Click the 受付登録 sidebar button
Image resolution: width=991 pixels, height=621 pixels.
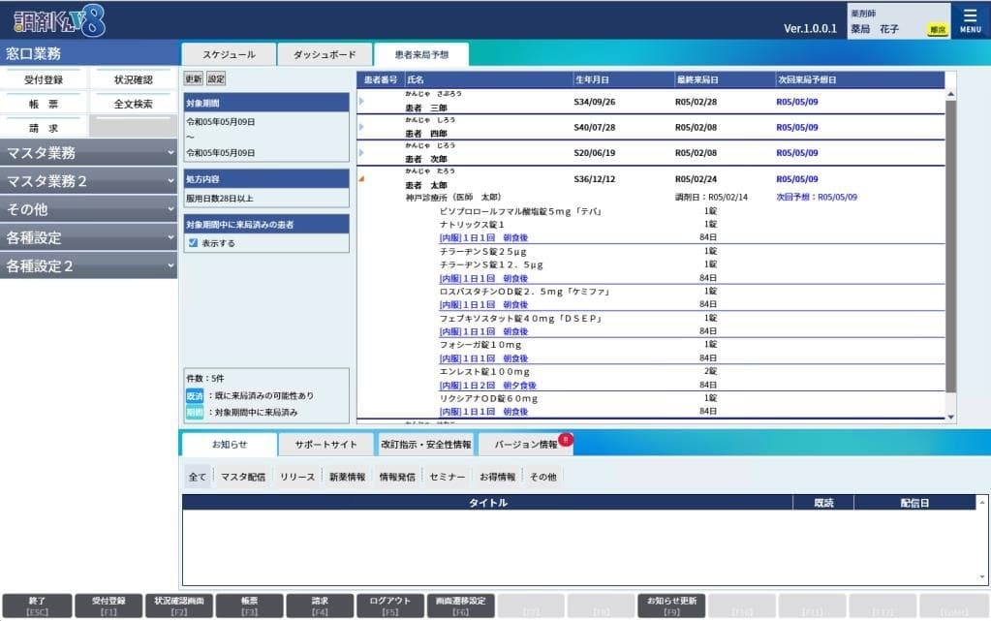pyautogui.click(x=44, y=79)
